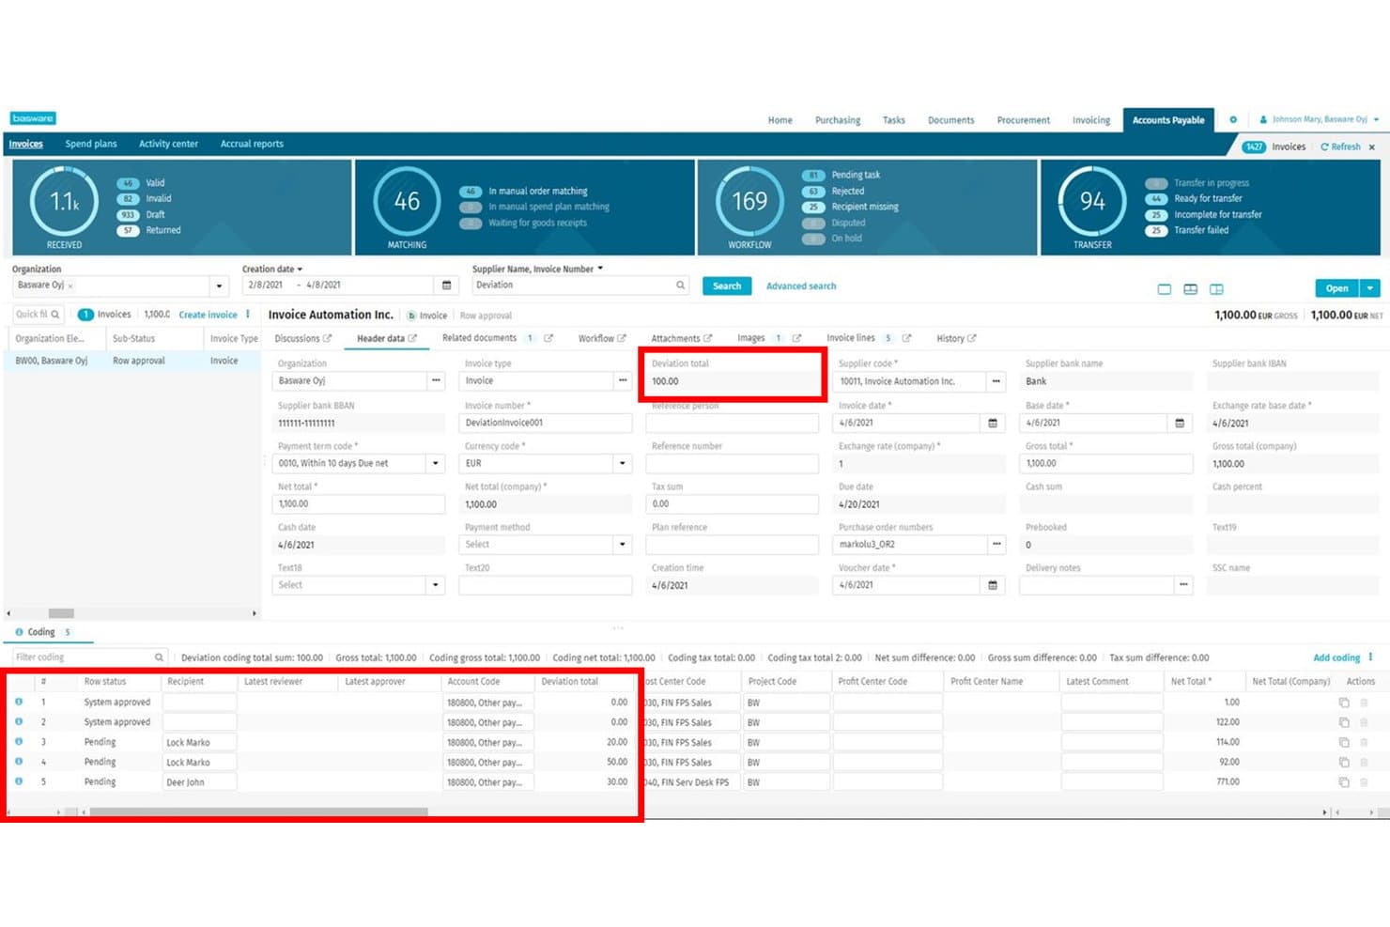This screenshot has height=927, width=1390.
Task: Click the invoice list horizontal scrollbar thumb
Action: click(61, 613)
